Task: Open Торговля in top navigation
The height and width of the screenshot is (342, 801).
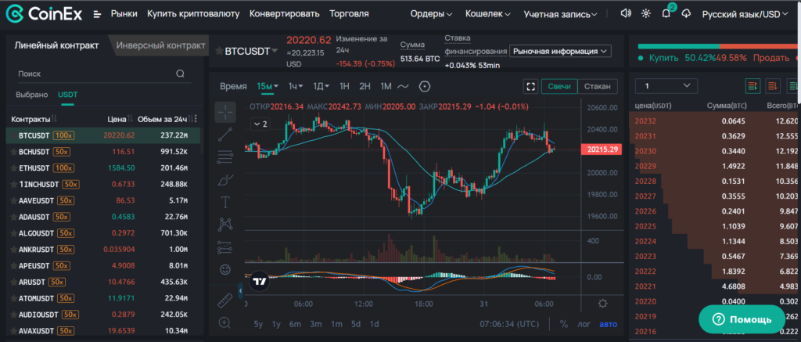Action: [349, 14]
